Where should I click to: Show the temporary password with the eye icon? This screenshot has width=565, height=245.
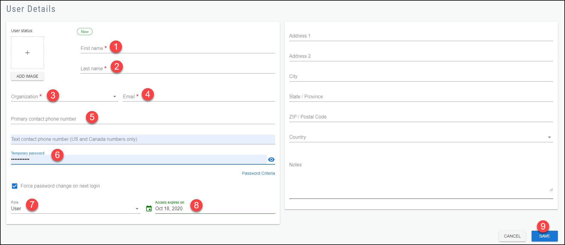271,160
